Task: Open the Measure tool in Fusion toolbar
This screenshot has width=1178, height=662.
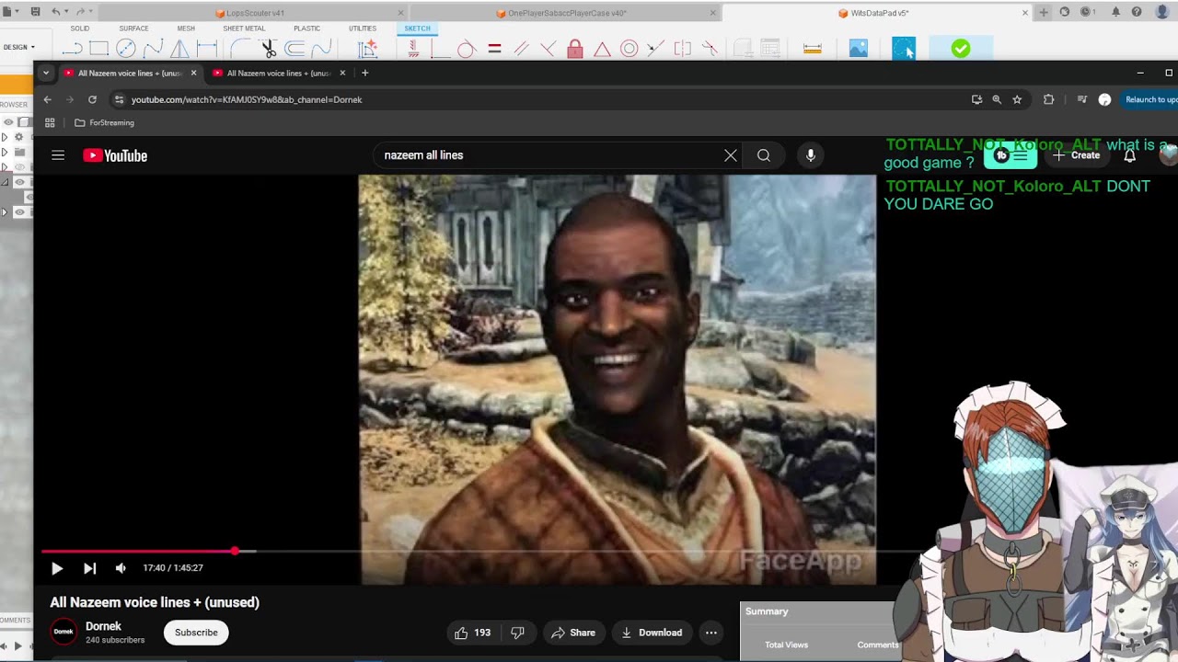Action: click(813, 49)
